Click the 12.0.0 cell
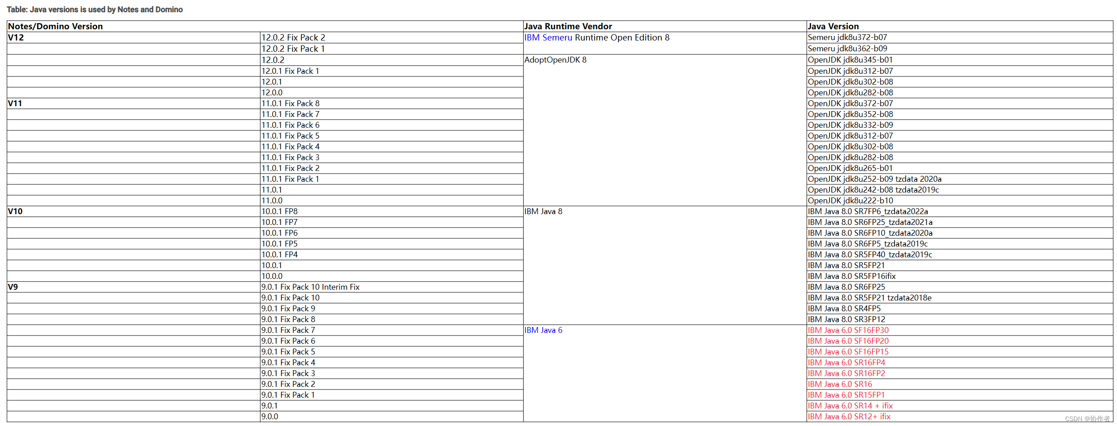The width and height of the screenshot is (1117, 426). [x=392, y=93]
